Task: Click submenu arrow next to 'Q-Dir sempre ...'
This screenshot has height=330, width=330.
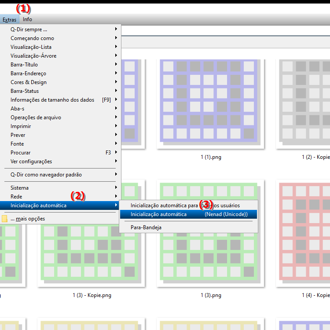Action: (x=116, y=29)
